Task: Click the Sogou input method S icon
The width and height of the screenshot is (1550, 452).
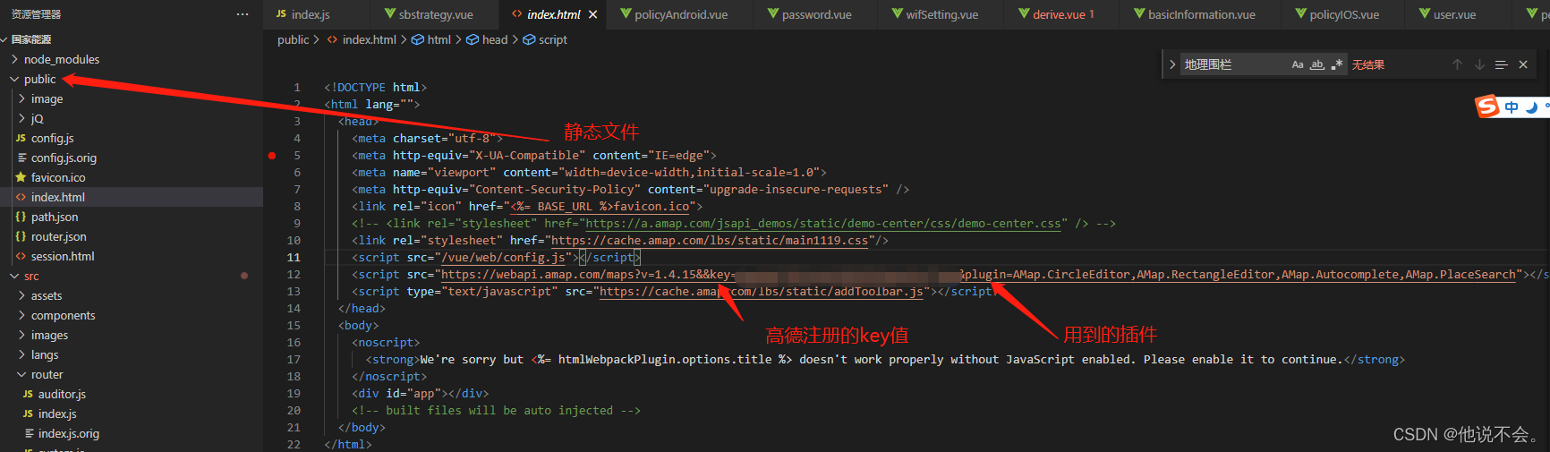Action: (1487, 107)
